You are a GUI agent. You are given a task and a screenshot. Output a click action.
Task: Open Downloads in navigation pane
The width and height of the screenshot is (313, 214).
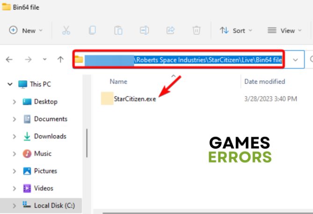pyautogui.click(x=45, y=136)
